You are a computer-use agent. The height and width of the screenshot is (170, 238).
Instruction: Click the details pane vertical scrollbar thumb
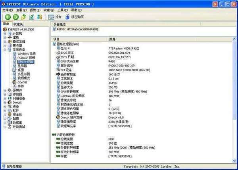click(234, 81)
